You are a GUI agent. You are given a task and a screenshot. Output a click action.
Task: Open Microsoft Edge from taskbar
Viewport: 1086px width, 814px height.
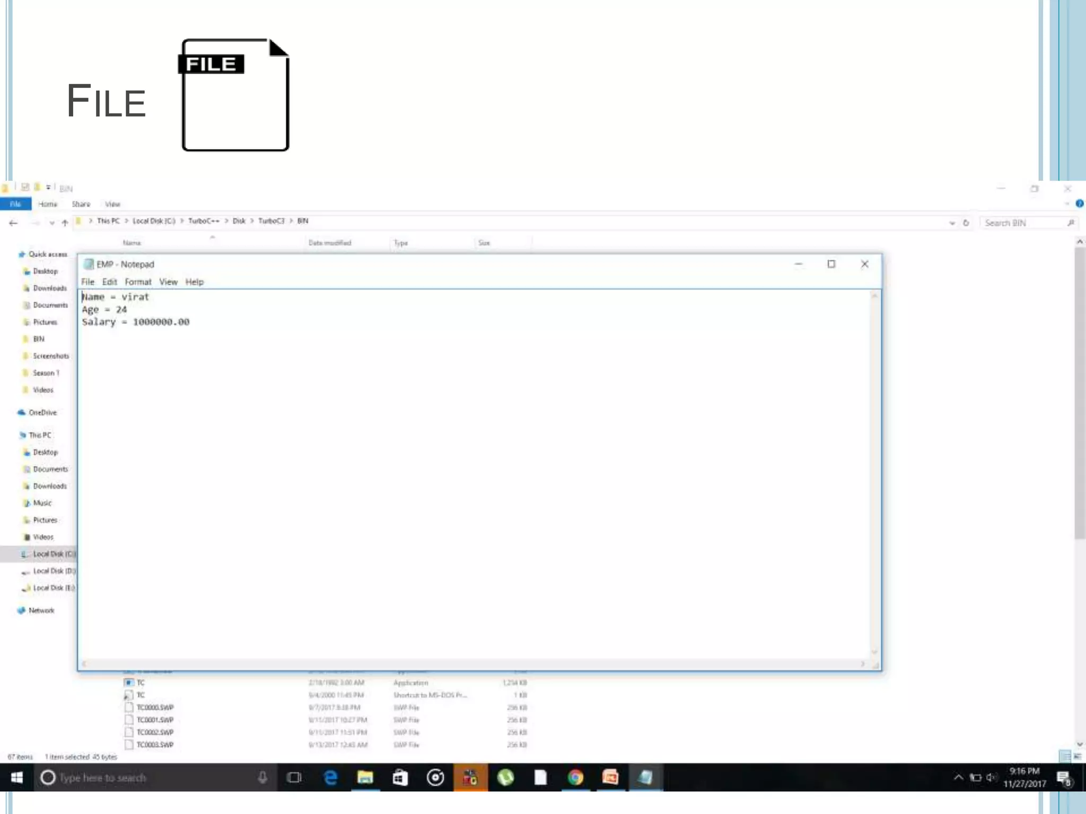[330, 777]
